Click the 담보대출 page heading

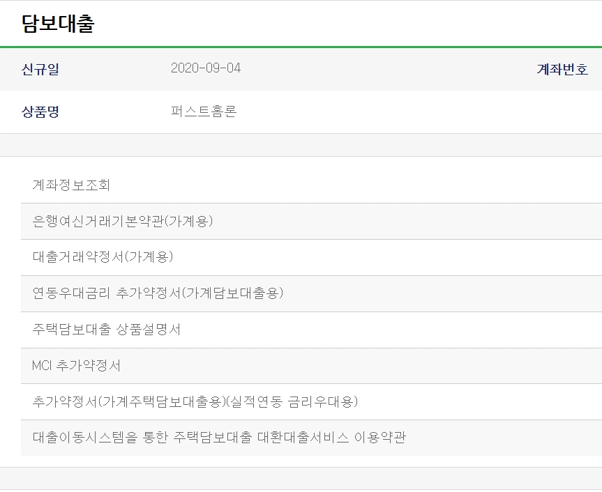pos(56,22)
